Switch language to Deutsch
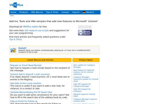Viewport: 166px width, 104px height. pyautogui.click(x=90, y=12)
